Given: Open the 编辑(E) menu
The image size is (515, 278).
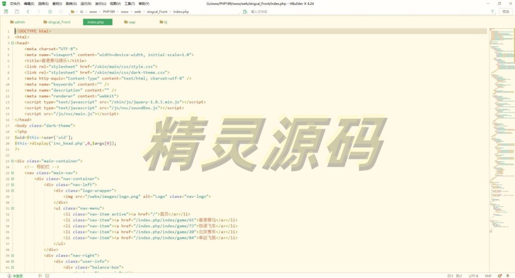Looking at the screenshot, I should click(x=29, y=4).
